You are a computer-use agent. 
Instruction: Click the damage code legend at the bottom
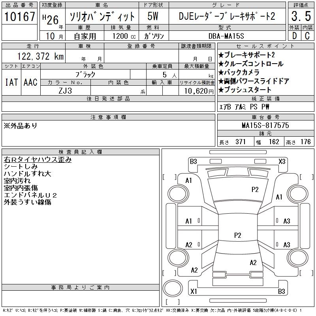tap(152, 310)
